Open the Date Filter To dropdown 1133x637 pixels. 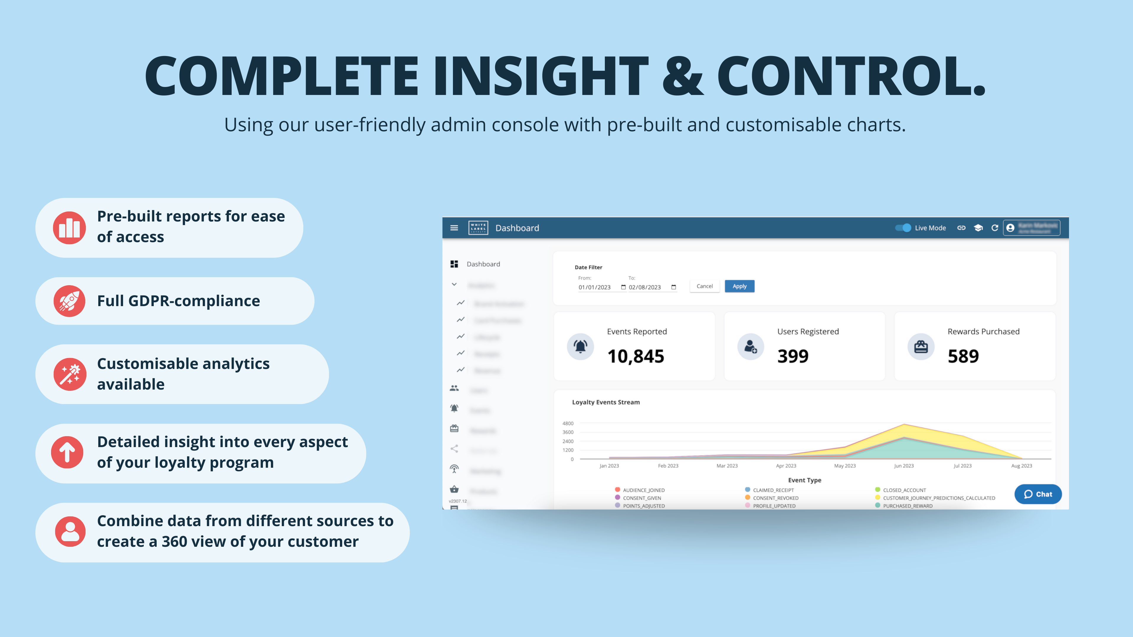(674, 287)
